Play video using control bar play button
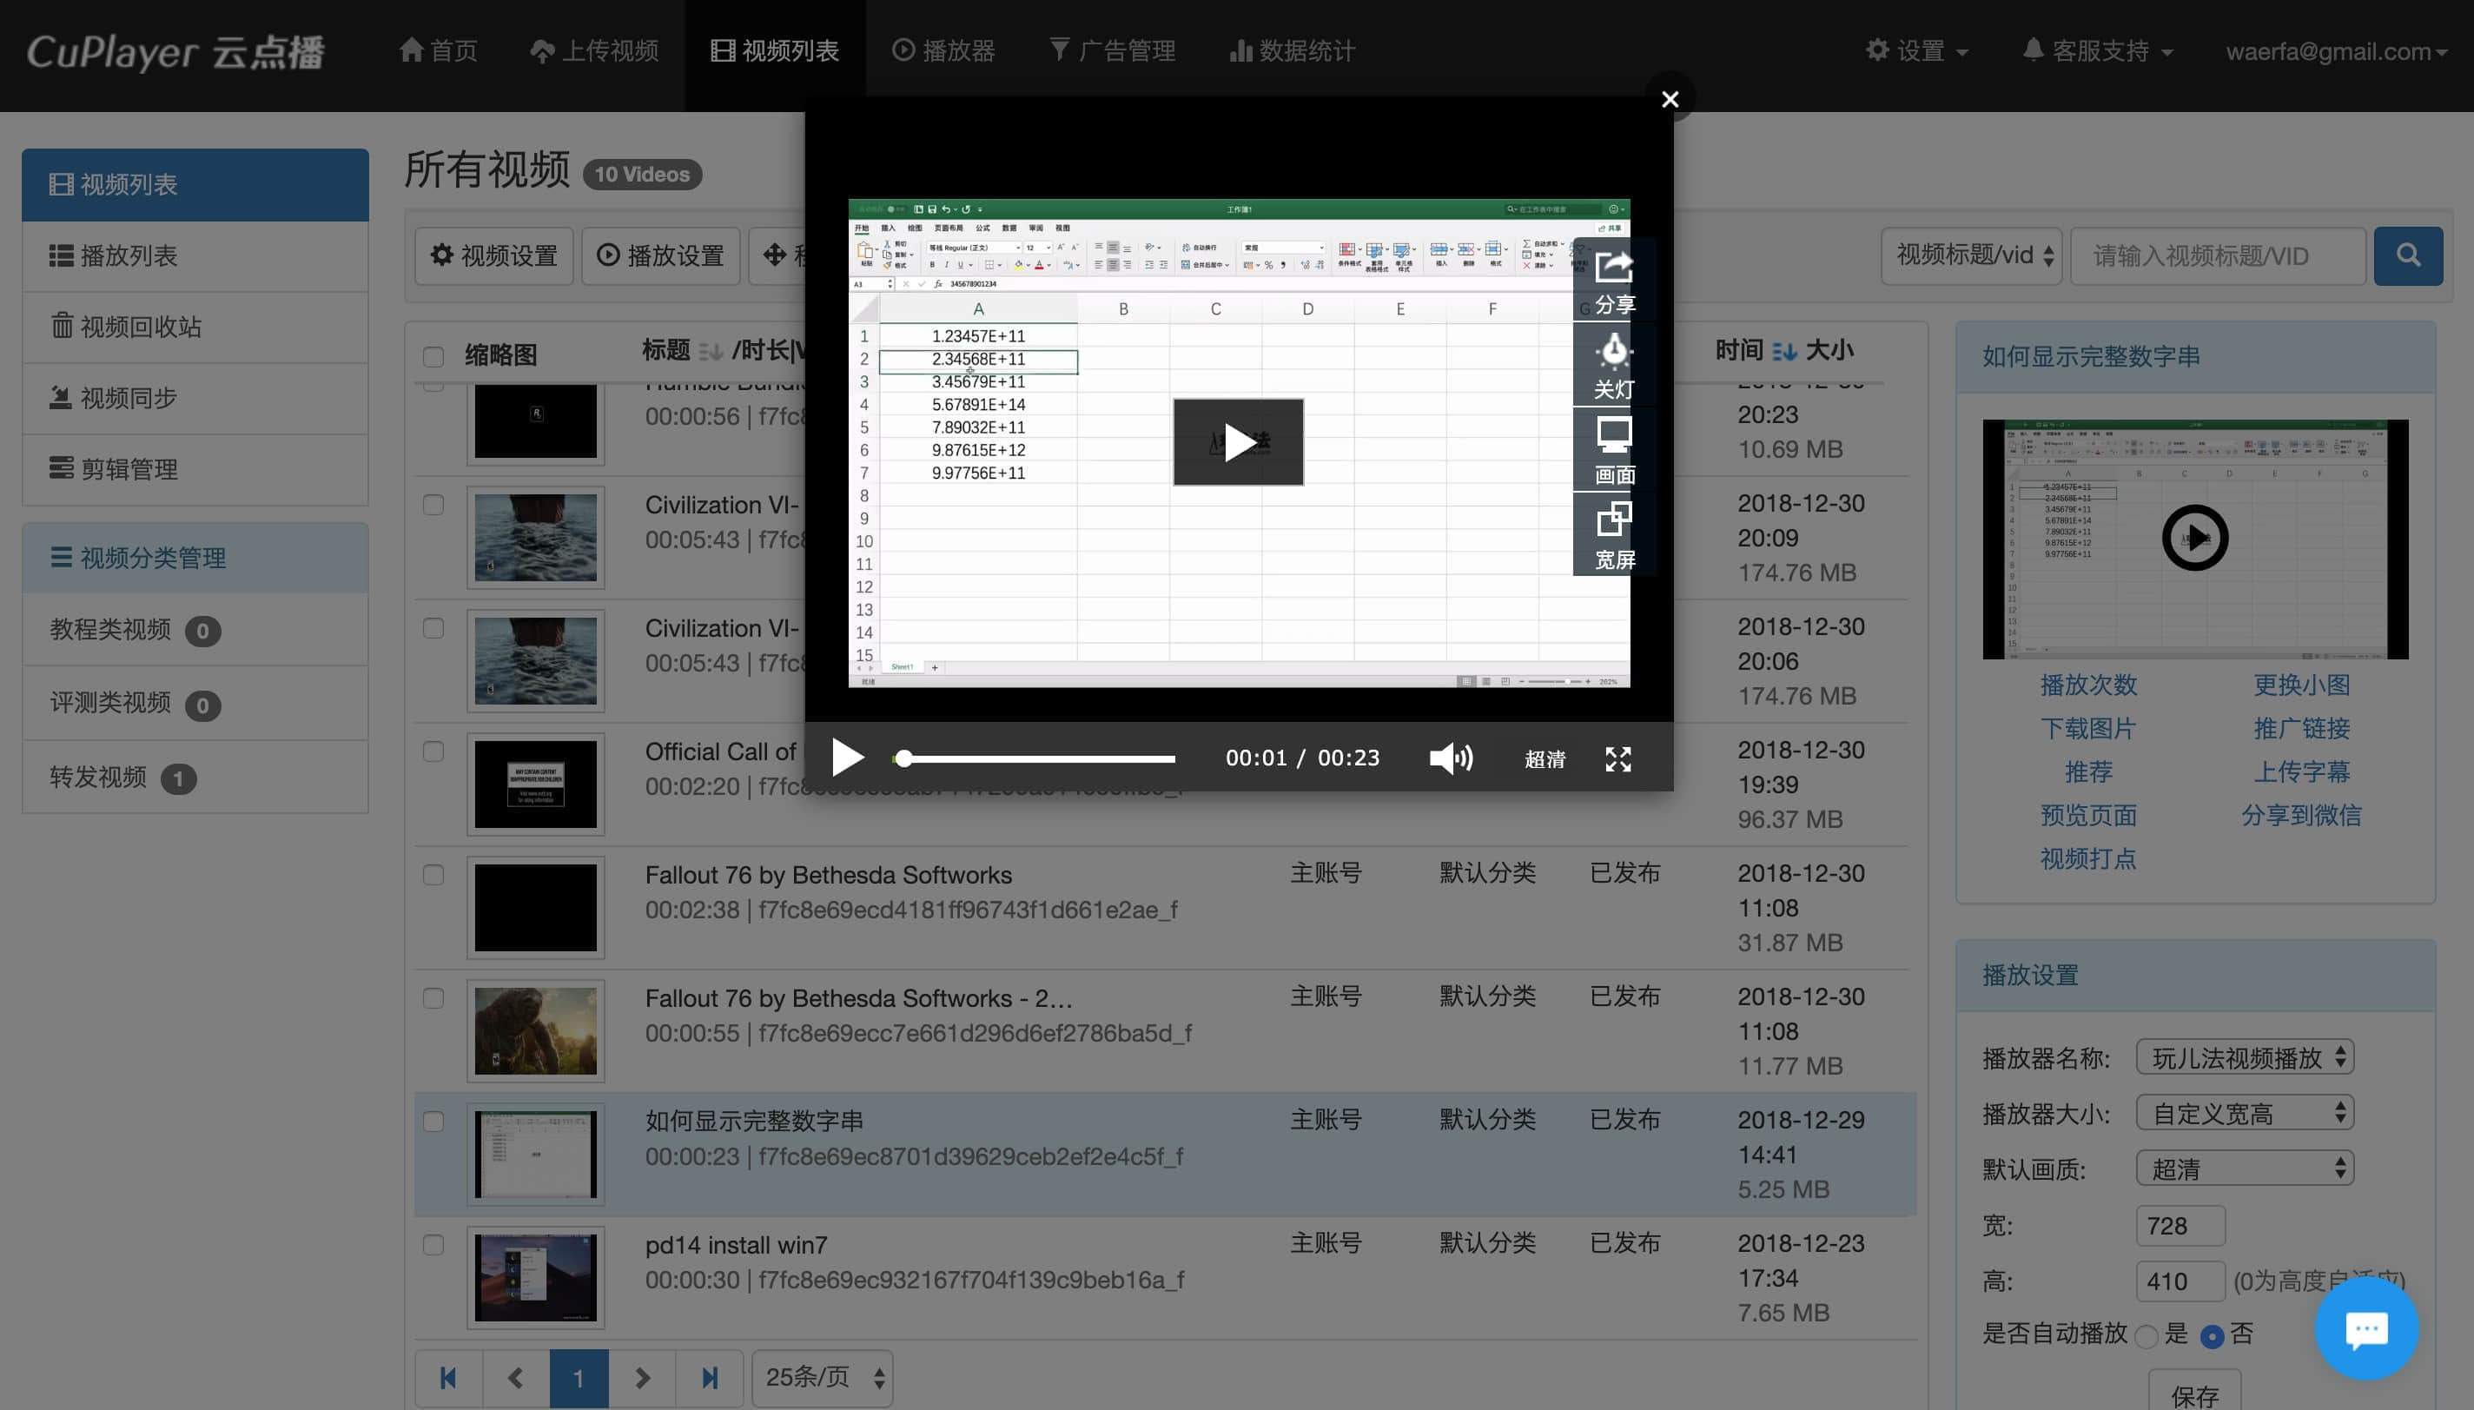Screen dimensions: 2474x1410 click(847, 758)
